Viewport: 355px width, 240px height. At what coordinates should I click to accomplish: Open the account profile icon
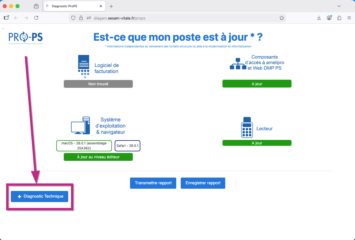click(x=329, y=18)
